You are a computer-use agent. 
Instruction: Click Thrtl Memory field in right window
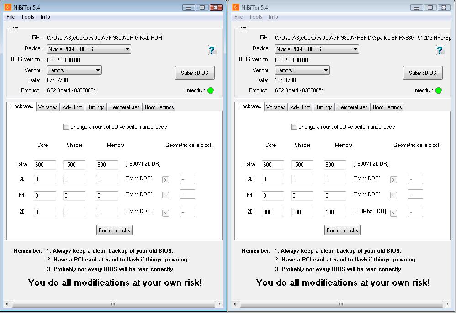(335, 196)
